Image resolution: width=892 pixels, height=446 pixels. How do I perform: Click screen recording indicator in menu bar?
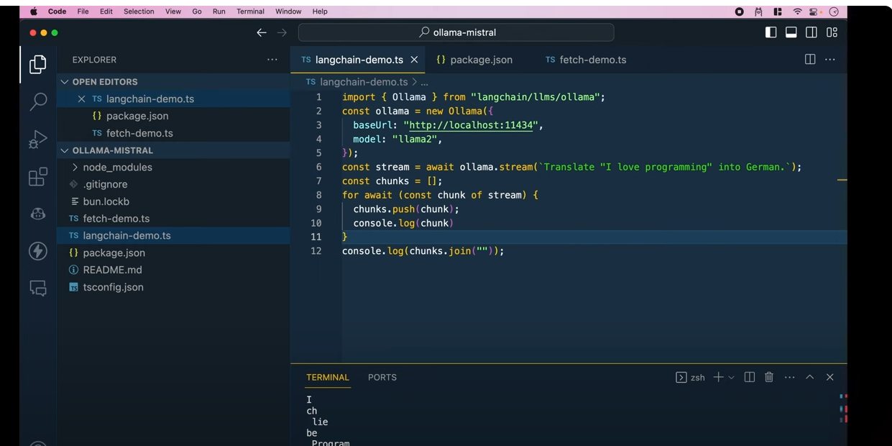(740, 12)
